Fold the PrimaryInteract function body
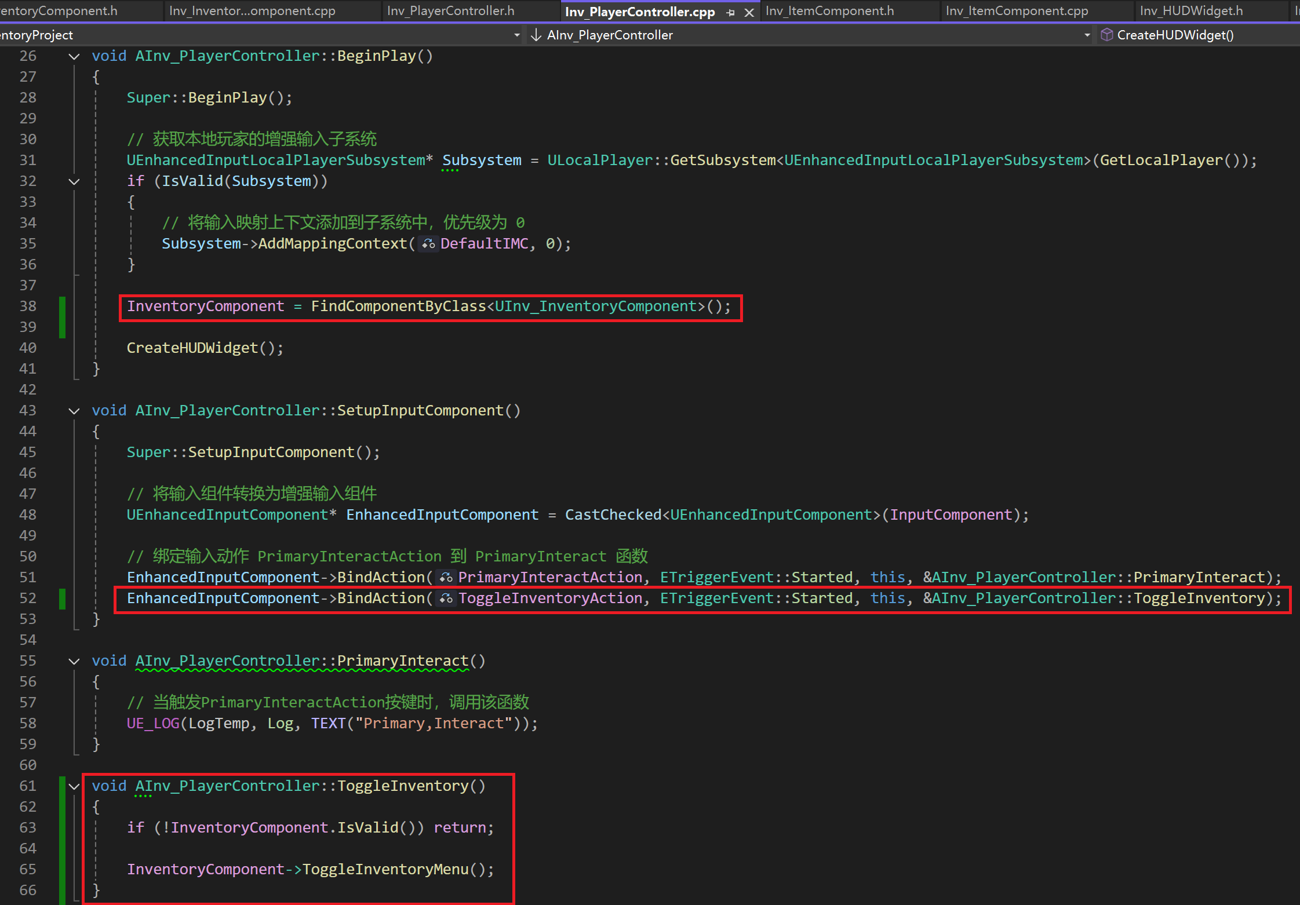Image resolution: width=1300 pixels, height=905 pixels. pos(74,661)
